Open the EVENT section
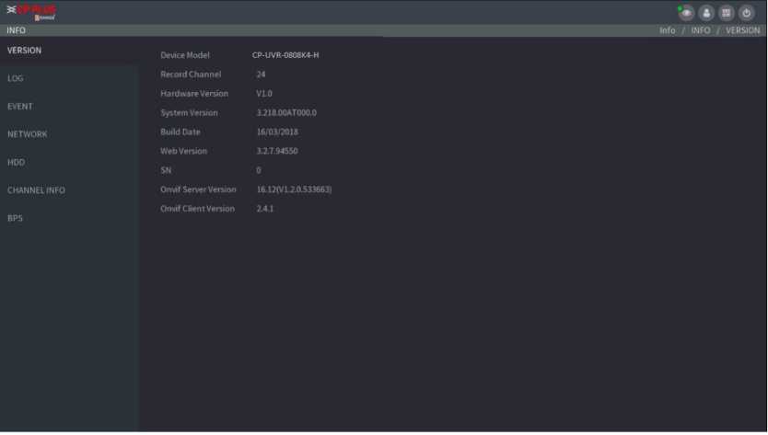The width and height of the screenshot is (768, 435). pos(20,106)
